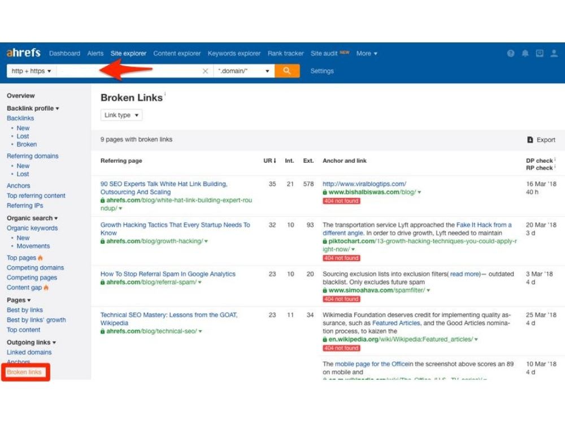565x424 pixels.
Task: Click the info icon beside Broken Links title
Action: pos(165,94)
